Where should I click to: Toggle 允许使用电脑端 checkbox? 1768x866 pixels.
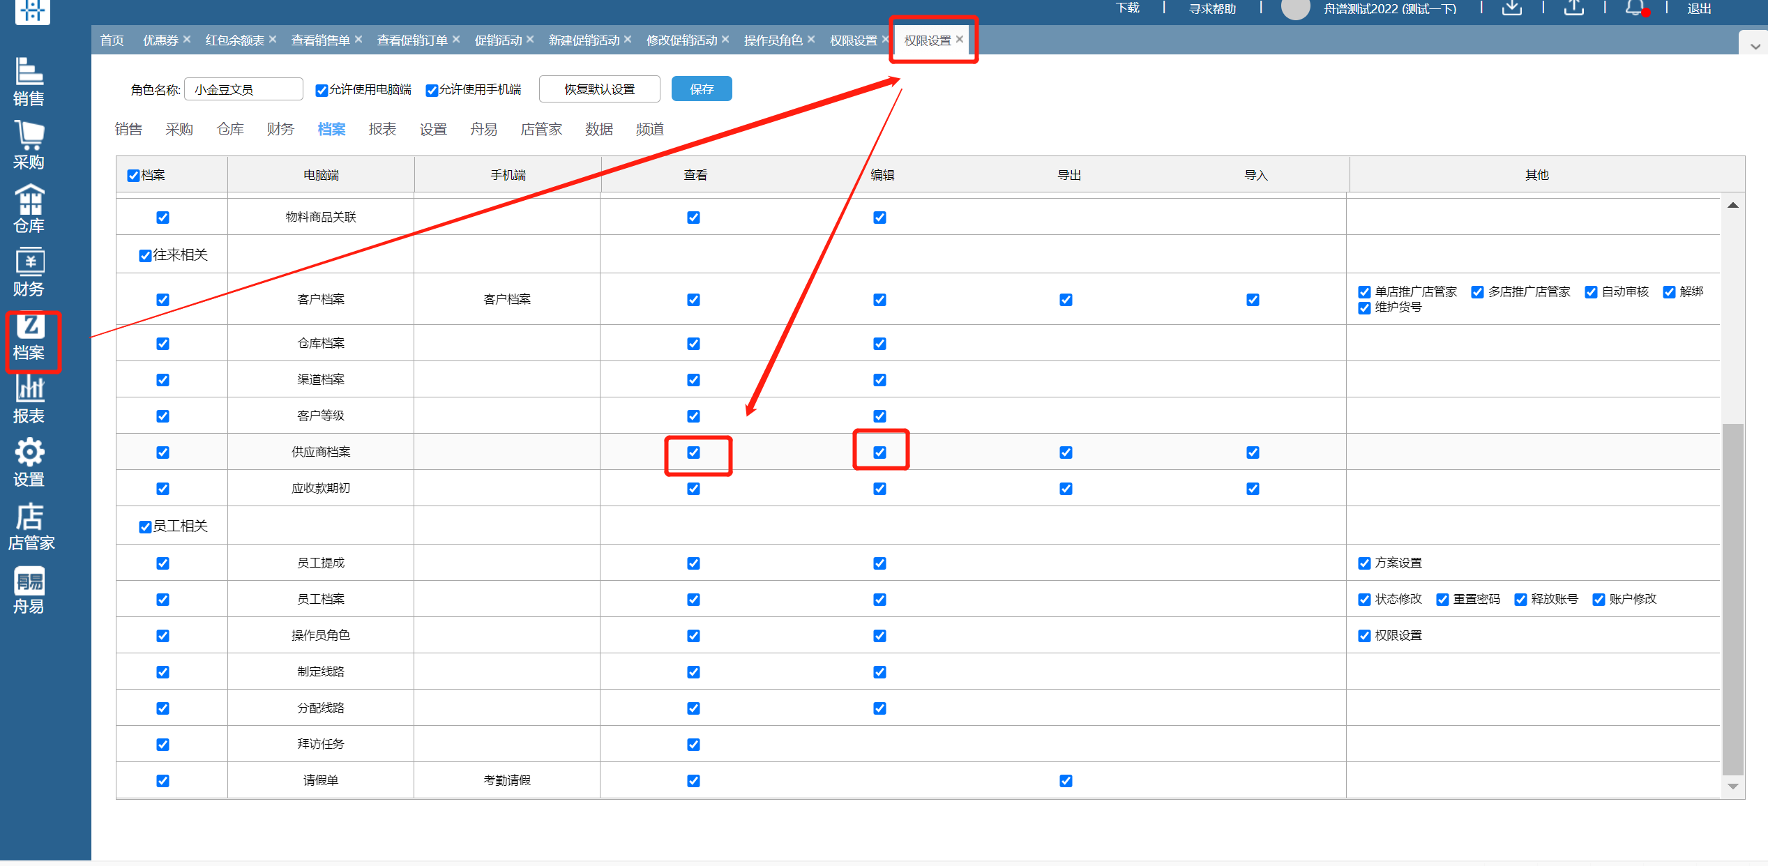point(322,91)
